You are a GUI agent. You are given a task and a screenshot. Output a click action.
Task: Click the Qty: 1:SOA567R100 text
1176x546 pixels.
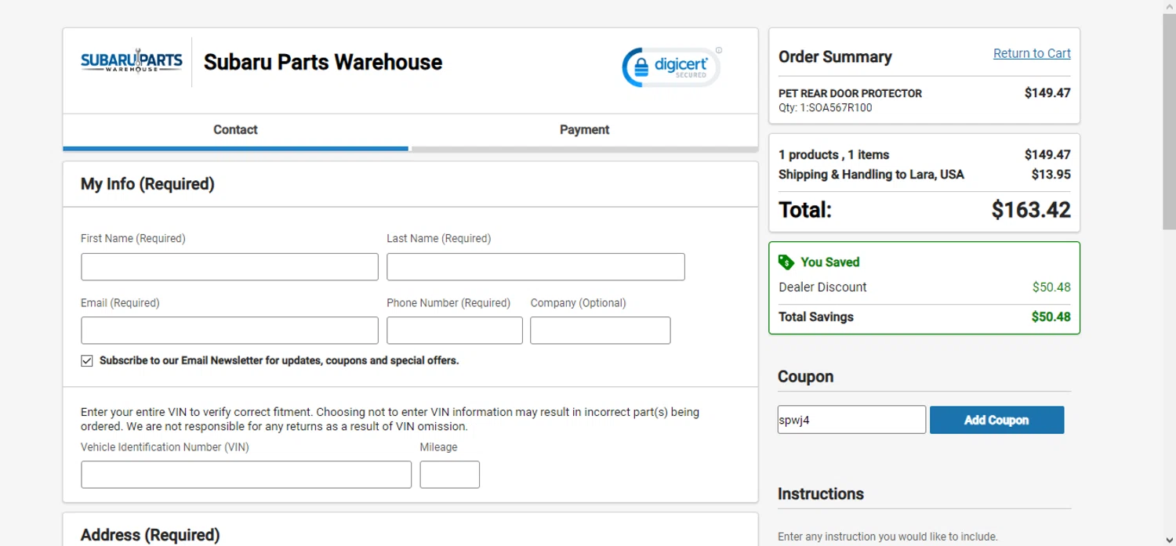coord(825,108)
